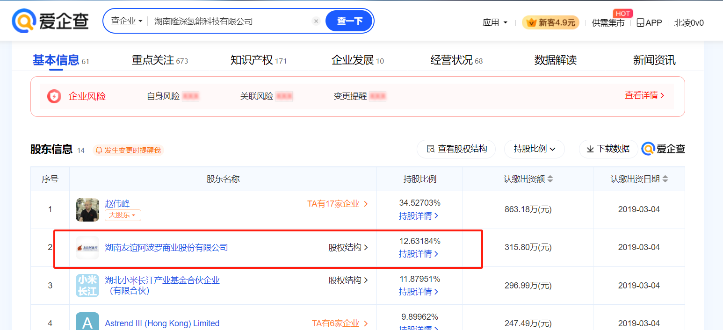Open TA有17家企业 for 赵伟峰
723x330 pixels.
pyautogui.click(x=338, y=204)
